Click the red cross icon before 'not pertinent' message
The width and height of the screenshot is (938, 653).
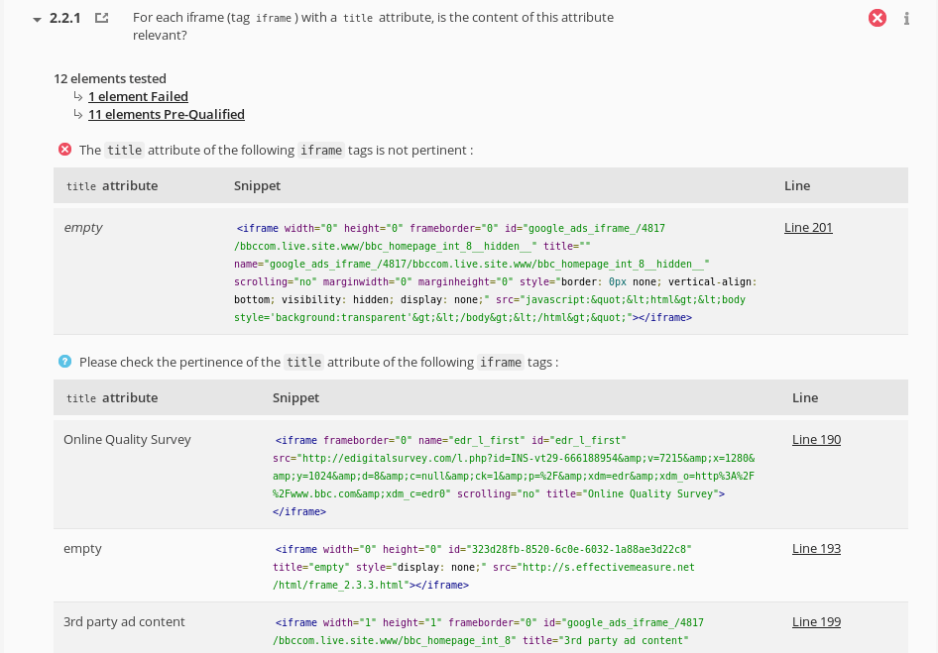[x=64, y=150]
